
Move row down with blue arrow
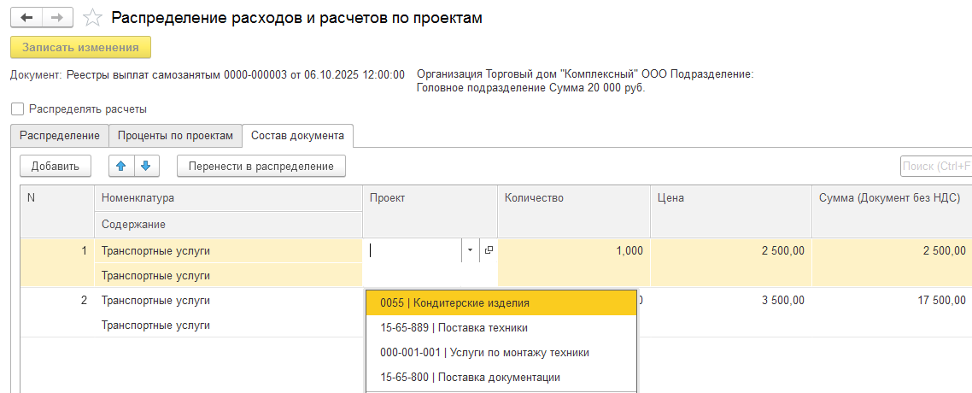[x=145, y=166]
